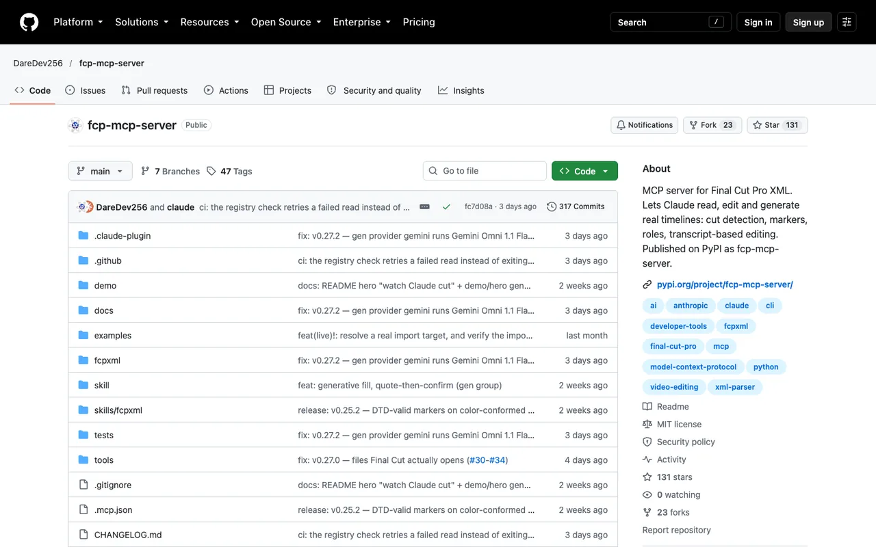This screenshot has width=876, height=547.
Task: Click the commit history clock icon
Action: click(552, 206)
